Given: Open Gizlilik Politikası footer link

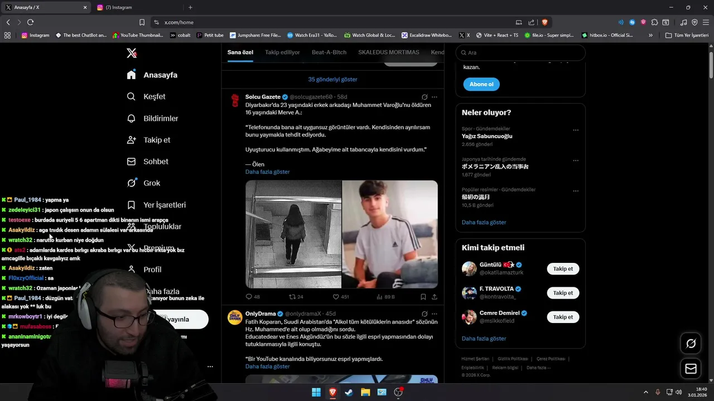Looking at the screenshot, I should tap(512, 359).
